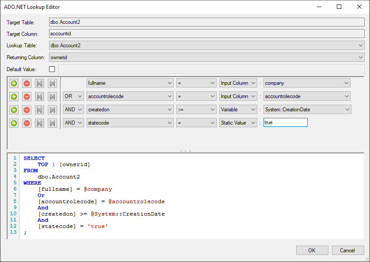Open the operator dropdown on the fullname row
The image size is (370, 262).
(x=196, y=83)
